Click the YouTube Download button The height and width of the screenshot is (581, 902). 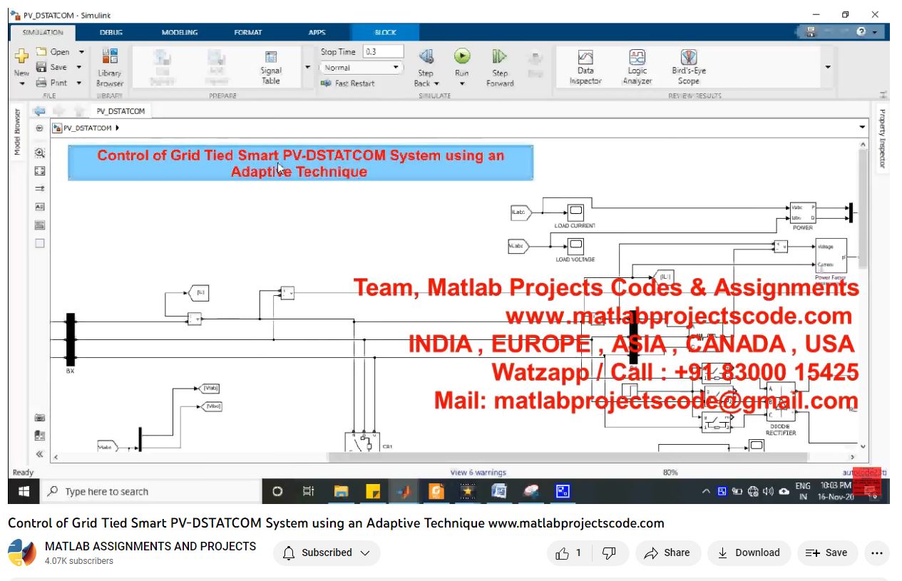(x=748, y=553)
